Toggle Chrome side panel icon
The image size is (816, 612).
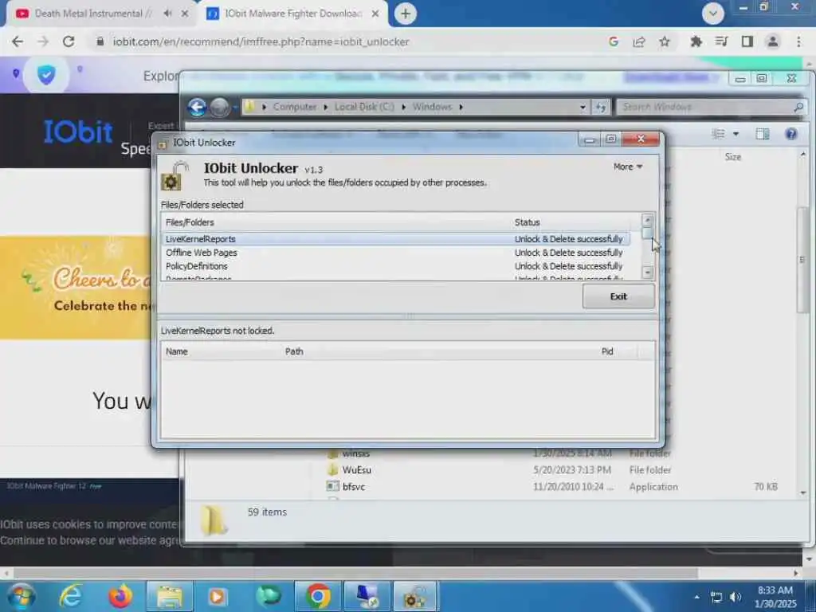(747, 41)
